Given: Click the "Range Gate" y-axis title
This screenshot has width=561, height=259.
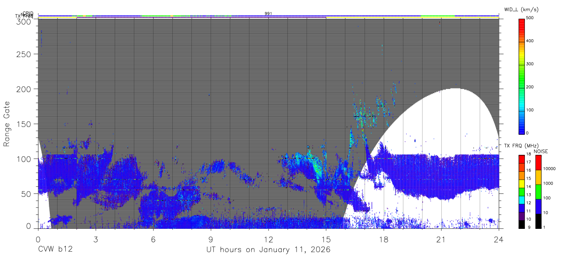Looking at the screenshot, I should pos(7,124).
